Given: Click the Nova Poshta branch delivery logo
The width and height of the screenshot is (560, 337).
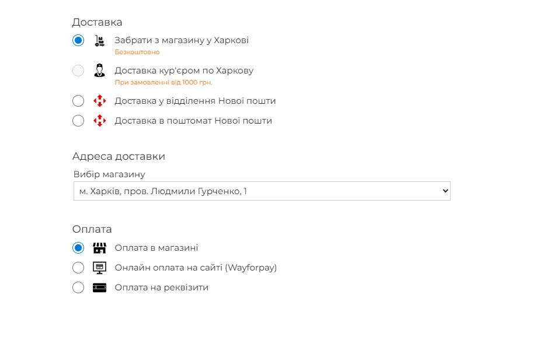Looking at the screenshot, I should (100, 101).
